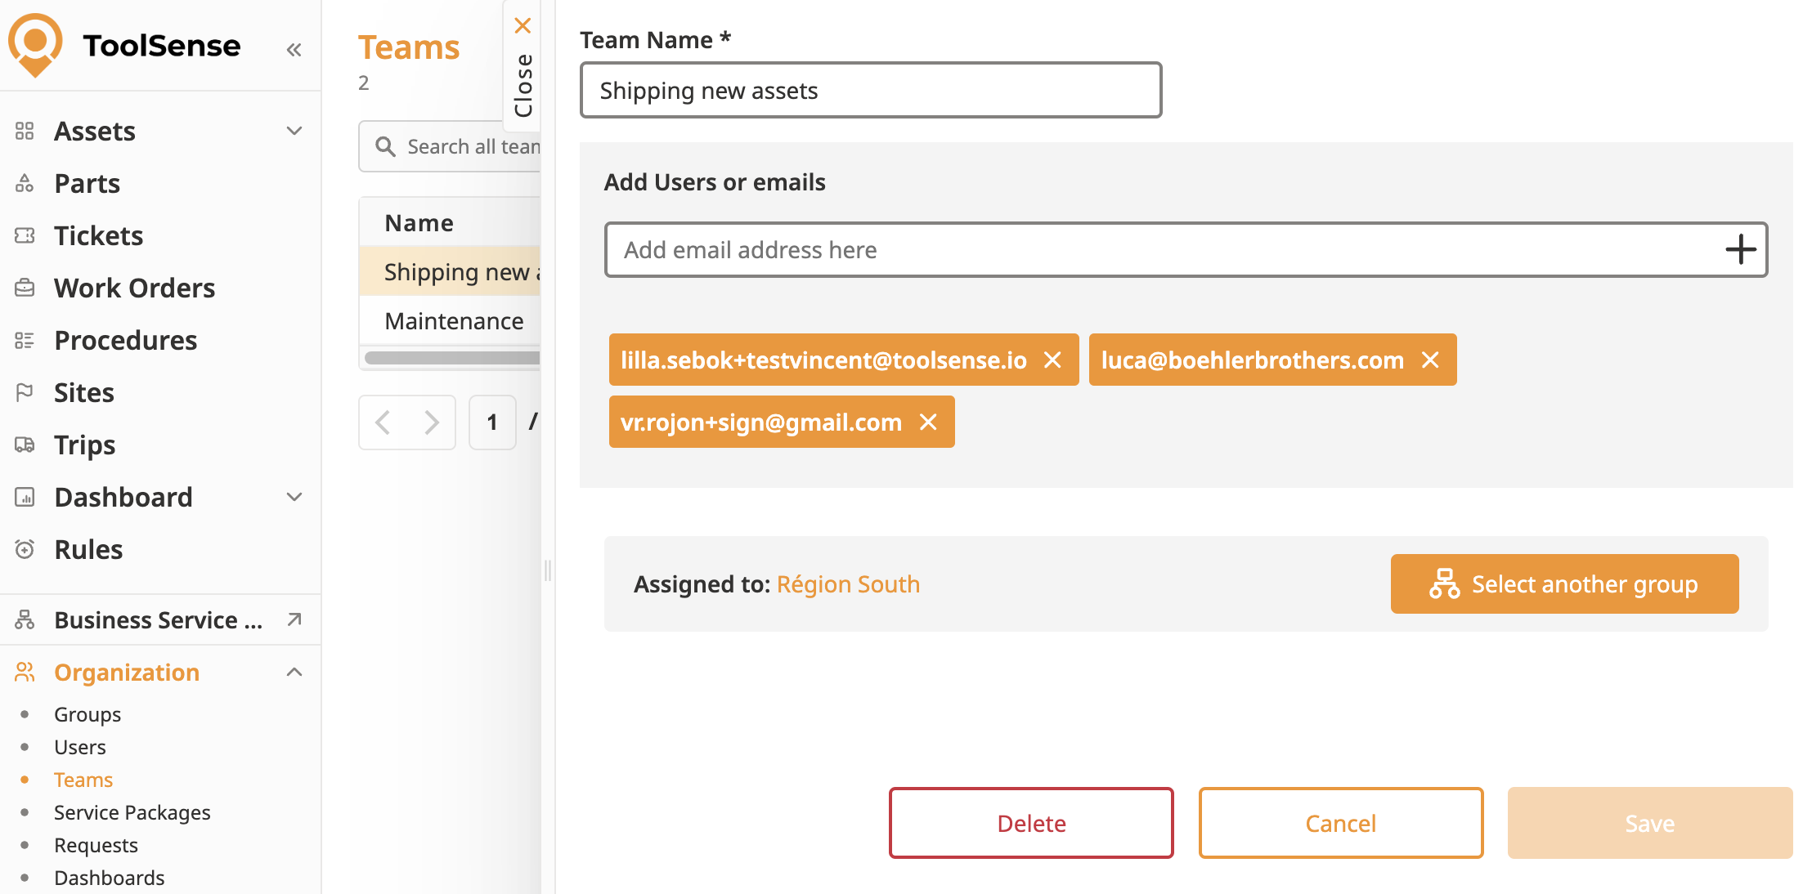The width and height of the screenshot is (1812, 894).
Task: Click the Région South link
Action: click(x=848, y=584)
